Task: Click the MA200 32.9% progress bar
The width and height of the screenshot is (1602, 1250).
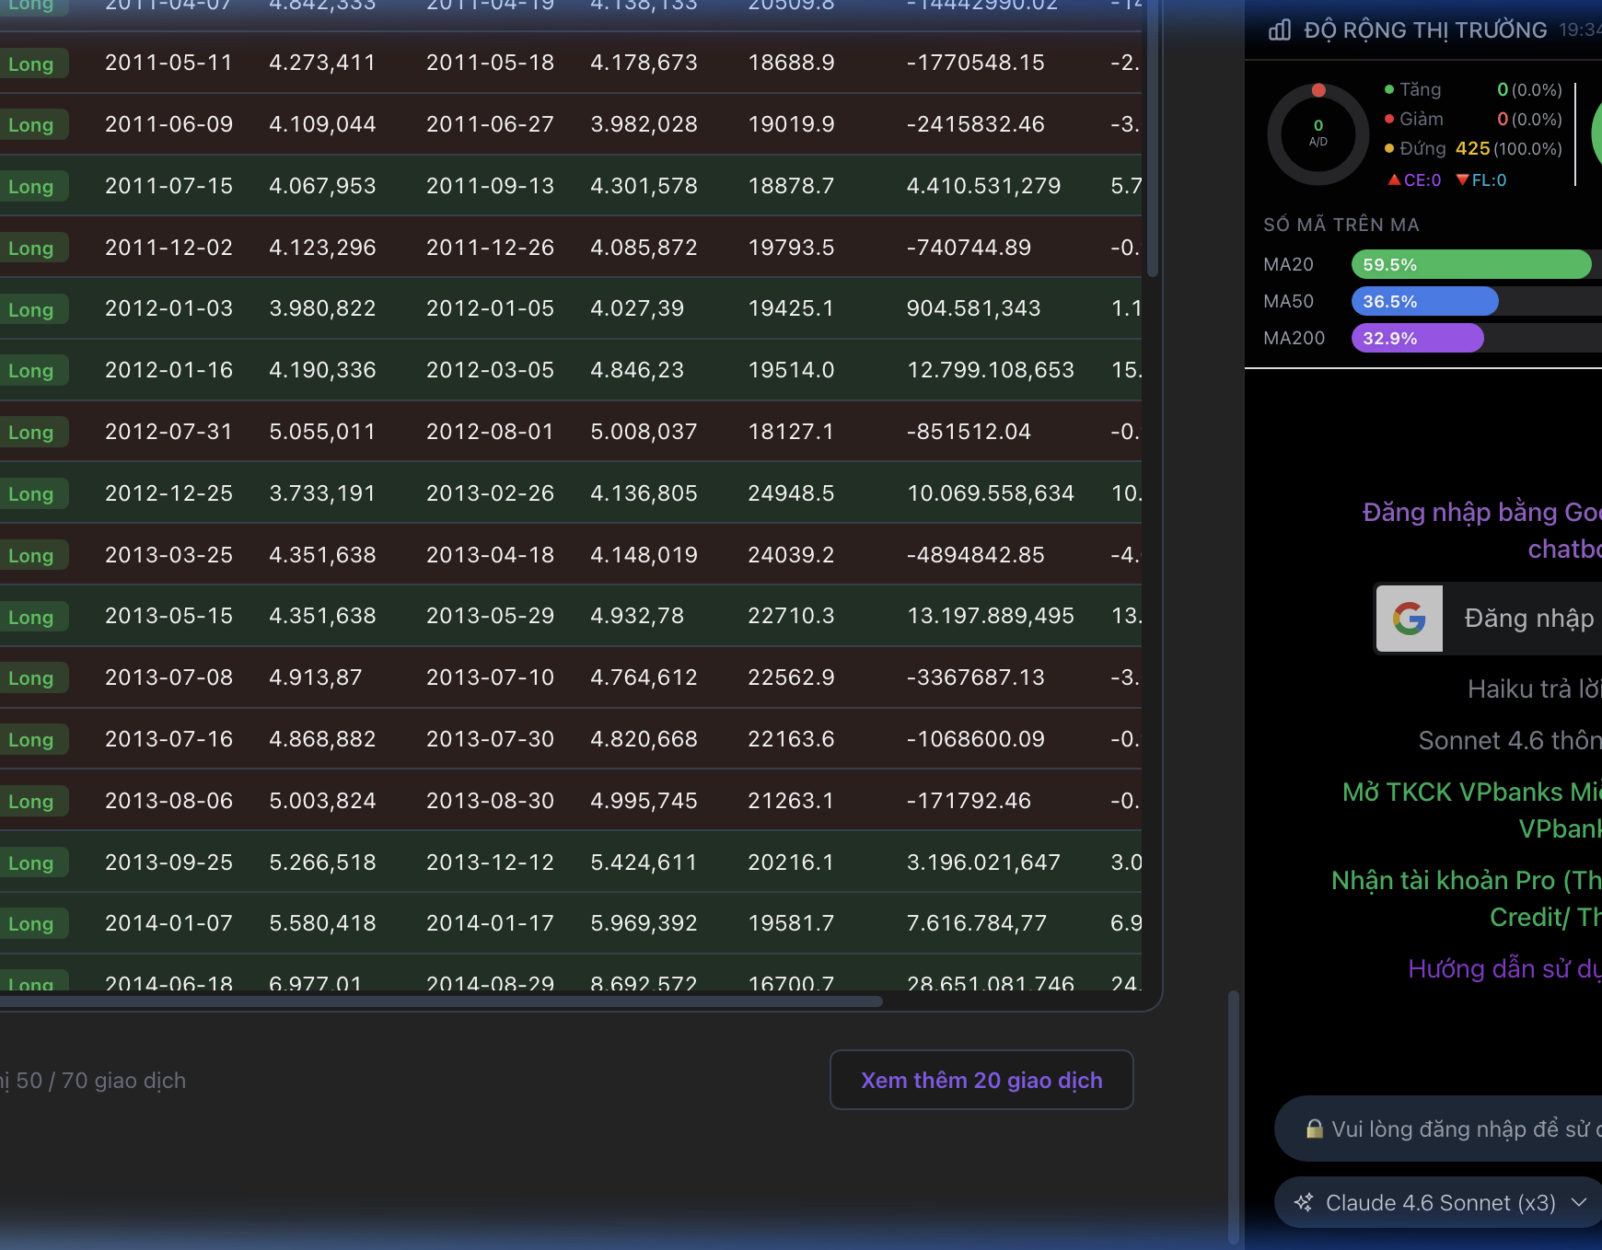Action: (x=1417, y=338)
